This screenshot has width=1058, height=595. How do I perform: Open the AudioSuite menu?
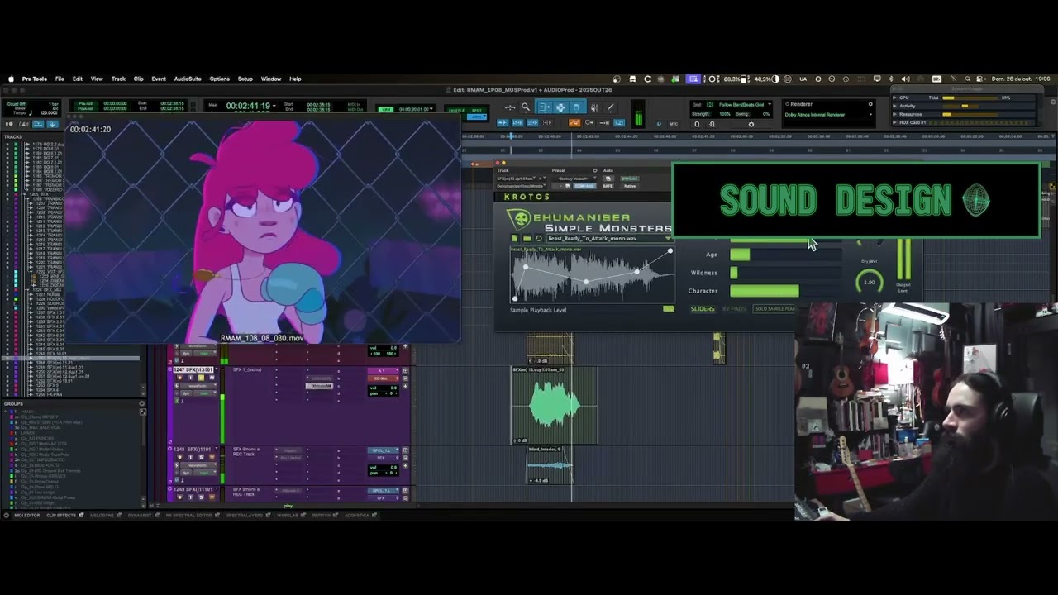pos(188,79)
